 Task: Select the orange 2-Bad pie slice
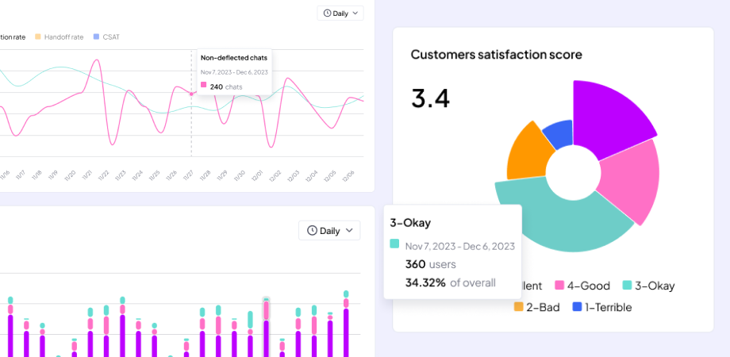tap(528, 149)
